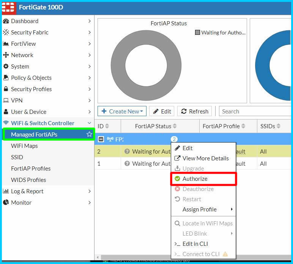The image size is (293, 264).
Task: Click the View More Details external link icon
Action: (177, 158)
